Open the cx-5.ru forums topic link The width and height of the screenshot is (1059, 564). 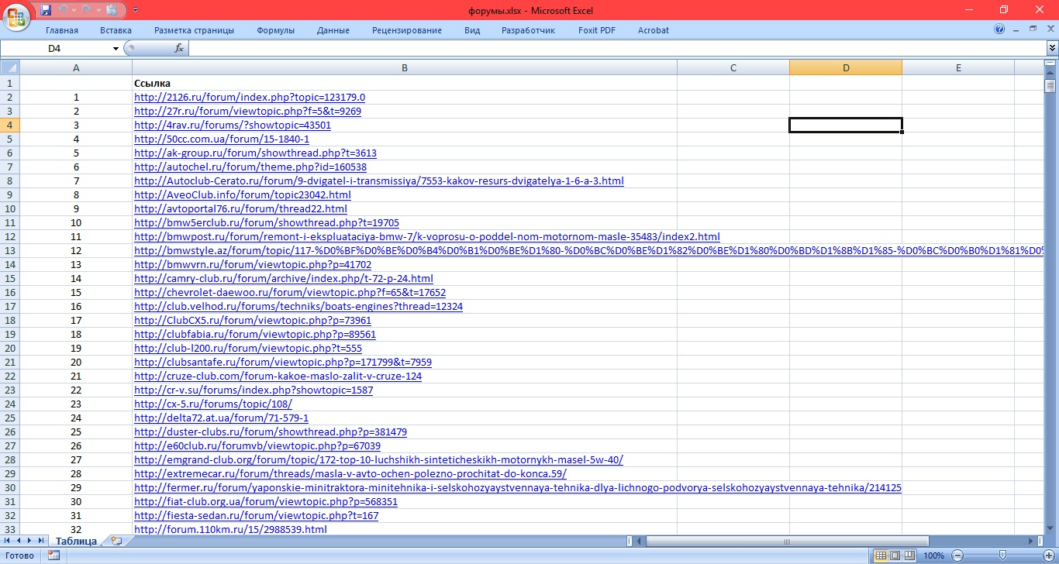pos(212,404)
